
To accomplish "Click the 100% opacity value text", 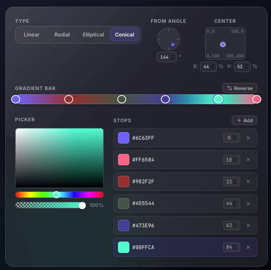I will 96,205.
